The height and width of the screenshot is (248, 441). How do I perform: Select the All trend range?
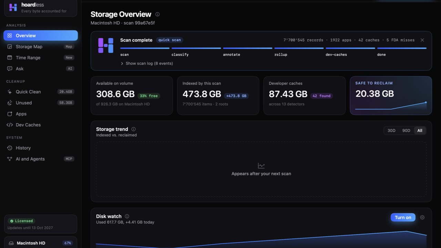[x=420, y=131]
